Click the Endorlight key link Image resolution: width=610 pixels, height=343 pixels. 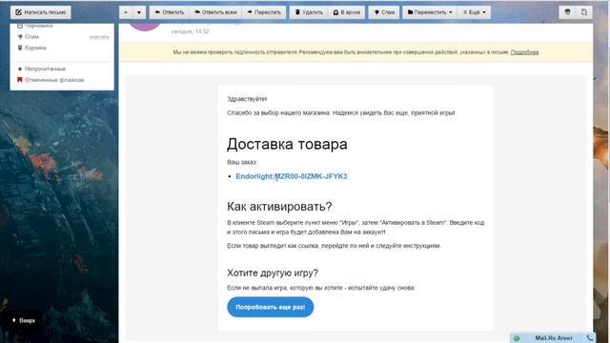291,176
